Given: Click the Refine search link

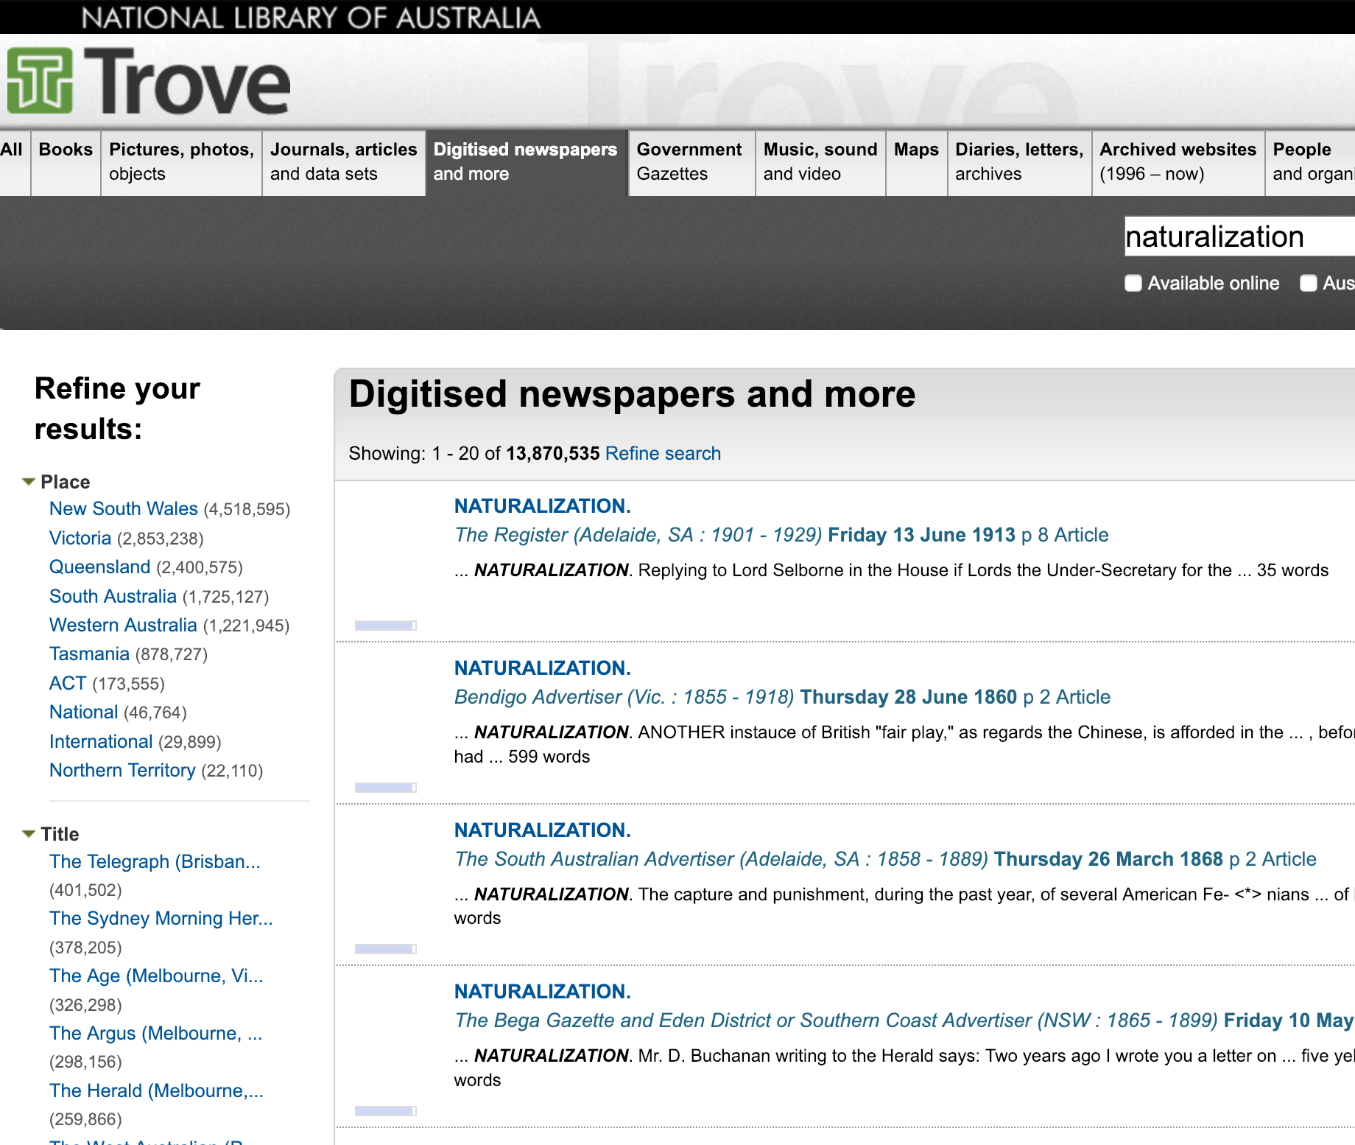Looking at the screenshot, I should tap(663, 453).
